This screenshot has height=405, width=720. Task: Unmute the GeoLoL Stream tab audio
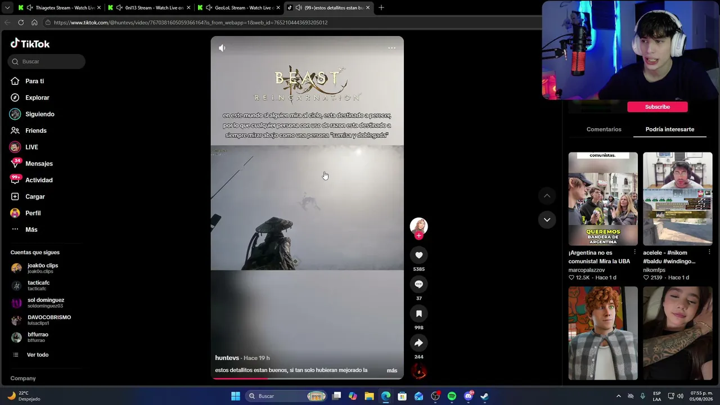click(x=209, y=8)
